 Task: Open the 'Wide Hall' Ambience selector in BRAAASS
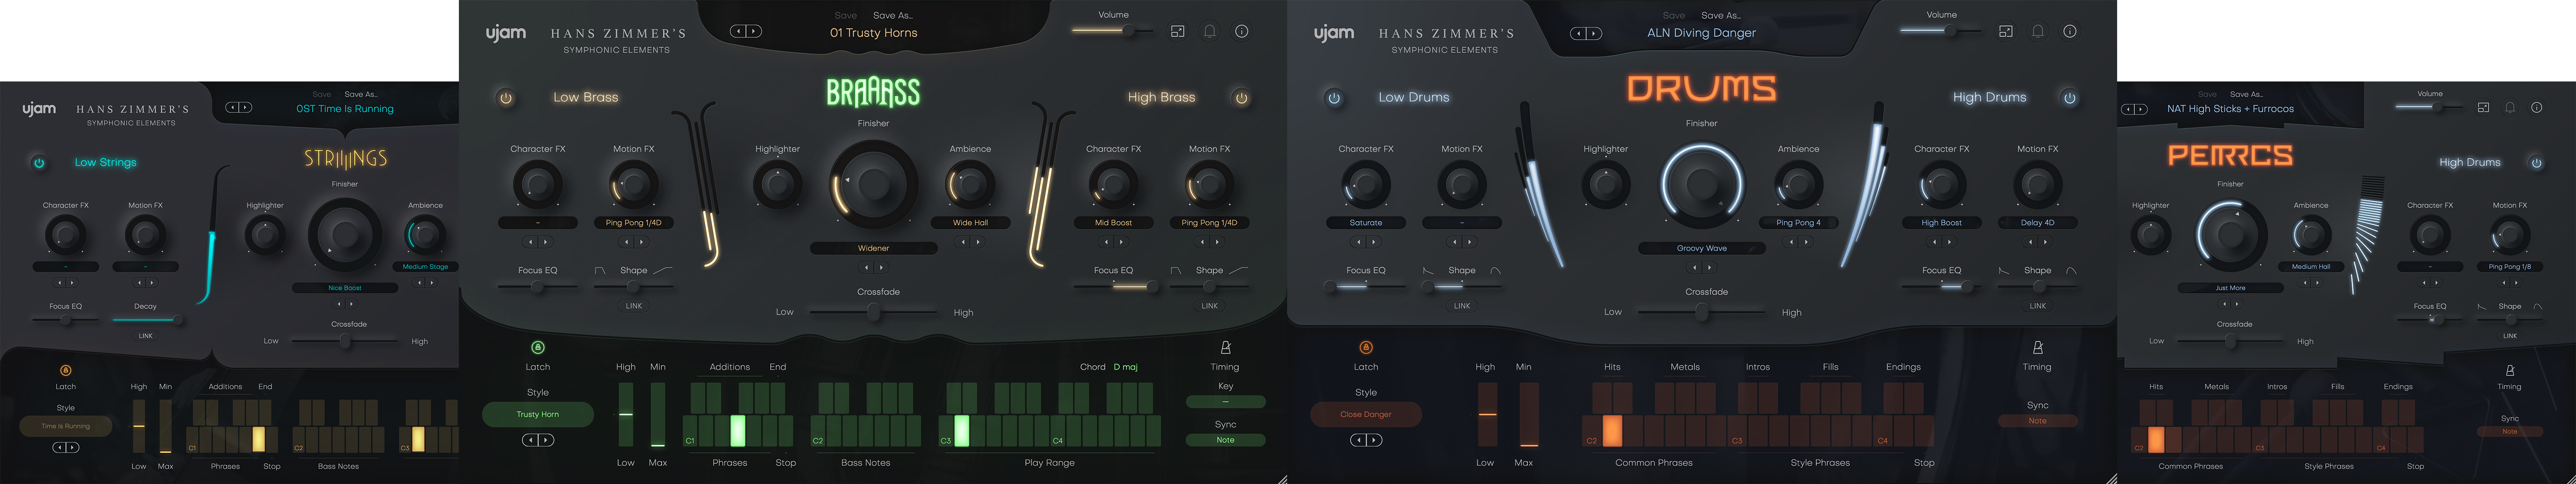click(969, 222)
